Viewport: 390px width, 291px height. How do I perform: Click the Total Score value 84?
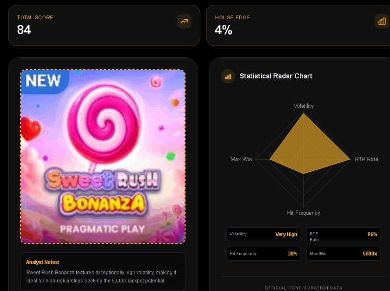click(24, 30)
